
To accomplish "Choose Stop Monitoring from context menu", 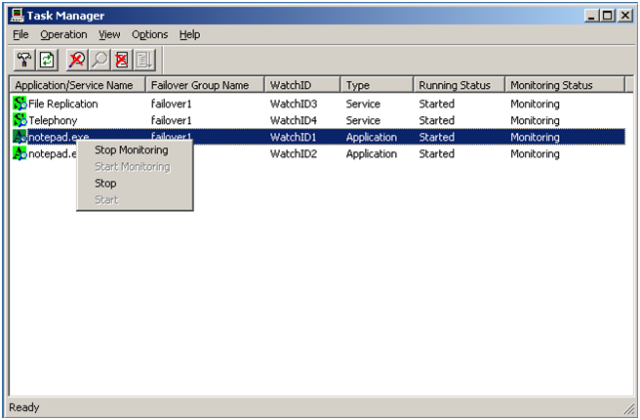I will tap(131, 150).
